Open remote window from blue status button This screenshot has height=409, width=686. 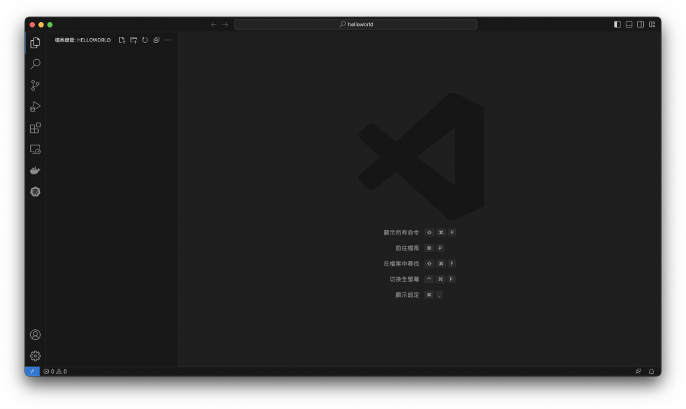32,371
